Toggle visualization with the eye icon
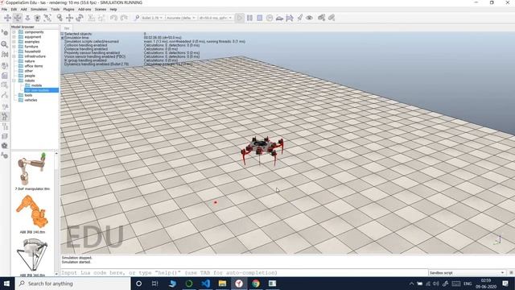Image resolution: width=515 pixels, height=290 pixels. [x=309, y=18]
